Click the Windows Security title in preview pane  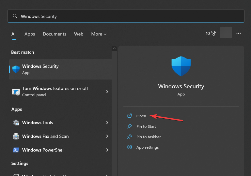[181, 86]
